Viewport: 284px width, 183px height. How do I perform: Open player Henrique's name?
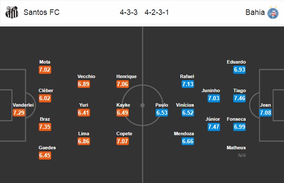[x=126, y=76]
